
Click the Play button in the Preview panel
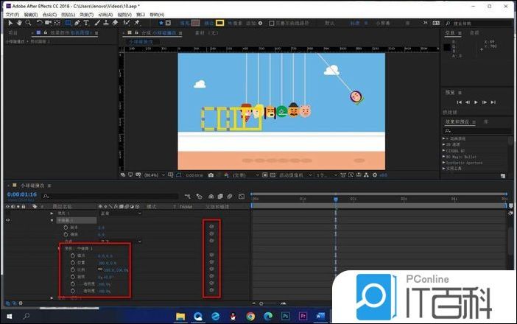tap(476, 102)
